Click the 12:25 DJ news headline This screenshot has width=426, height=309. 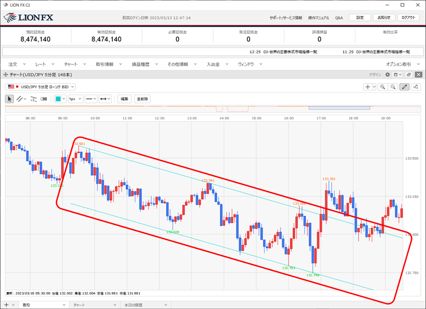[283, 52]
